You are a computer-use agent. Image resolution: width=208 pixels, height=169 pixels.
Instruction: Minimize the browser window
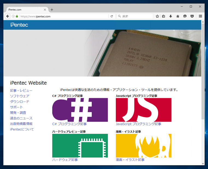point(182,6)
